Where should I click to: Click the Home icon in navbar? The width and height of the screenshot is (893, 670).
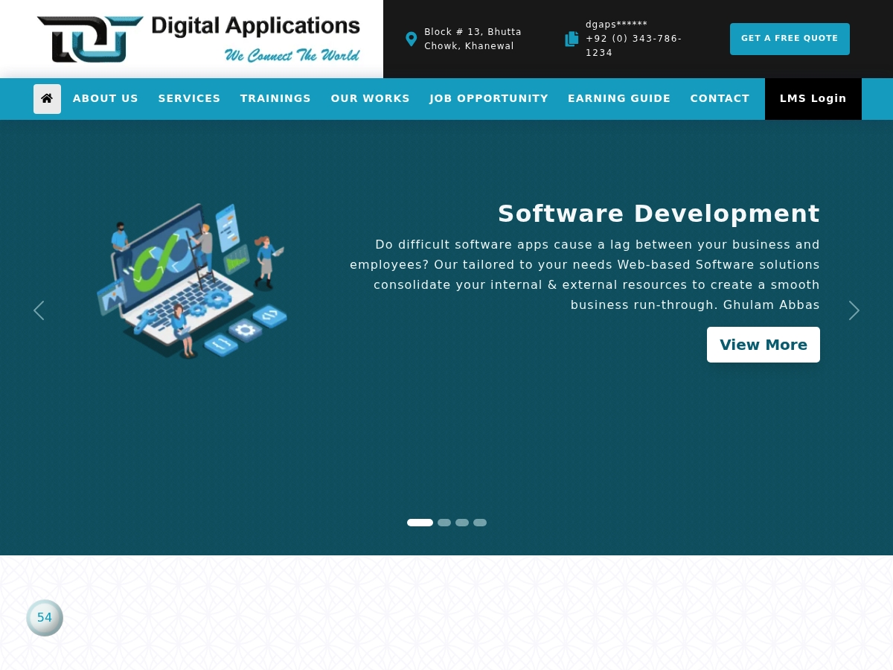(47, 98)
